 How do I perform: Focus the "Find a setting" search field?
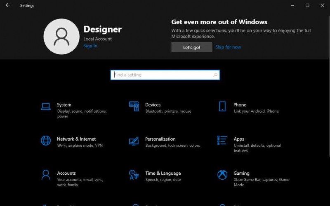pos(165,75)
